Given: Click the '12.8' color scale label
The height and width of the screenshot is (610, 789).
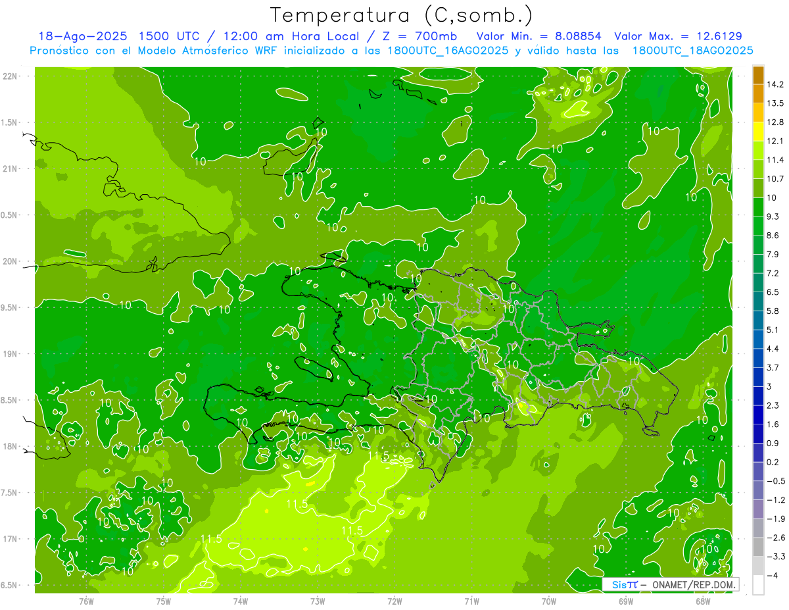Looking at the screenshot, I should [776, 122].
